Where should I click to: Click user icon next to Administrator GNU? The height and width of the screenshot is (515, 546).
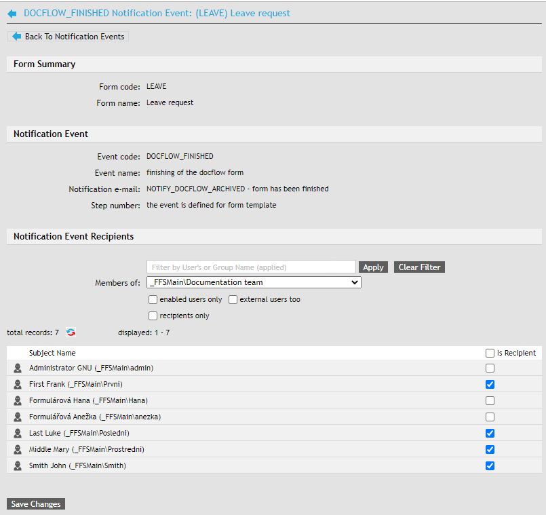[x=18, y=368]
